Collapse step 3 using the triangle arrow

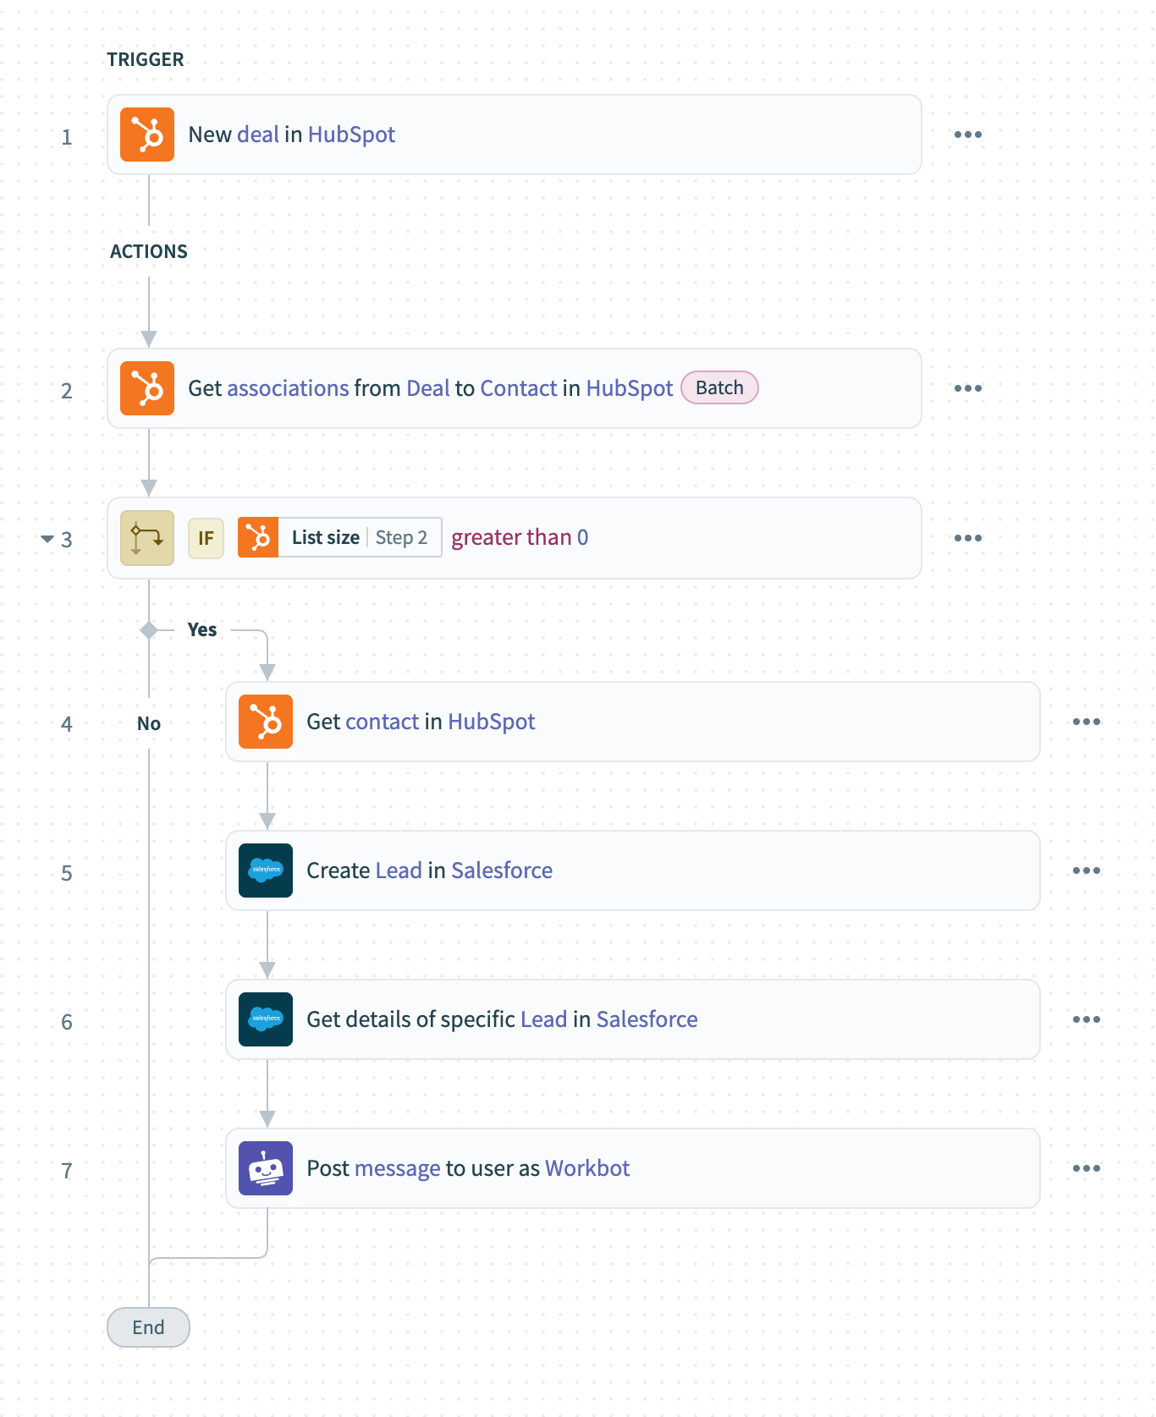point(47,539)
